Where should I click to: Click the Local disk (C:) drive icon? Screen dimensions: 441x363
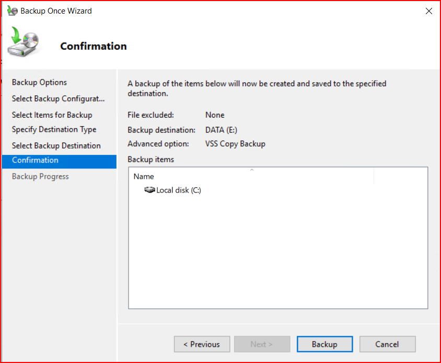pyautogui.click(x=149, y=190)
